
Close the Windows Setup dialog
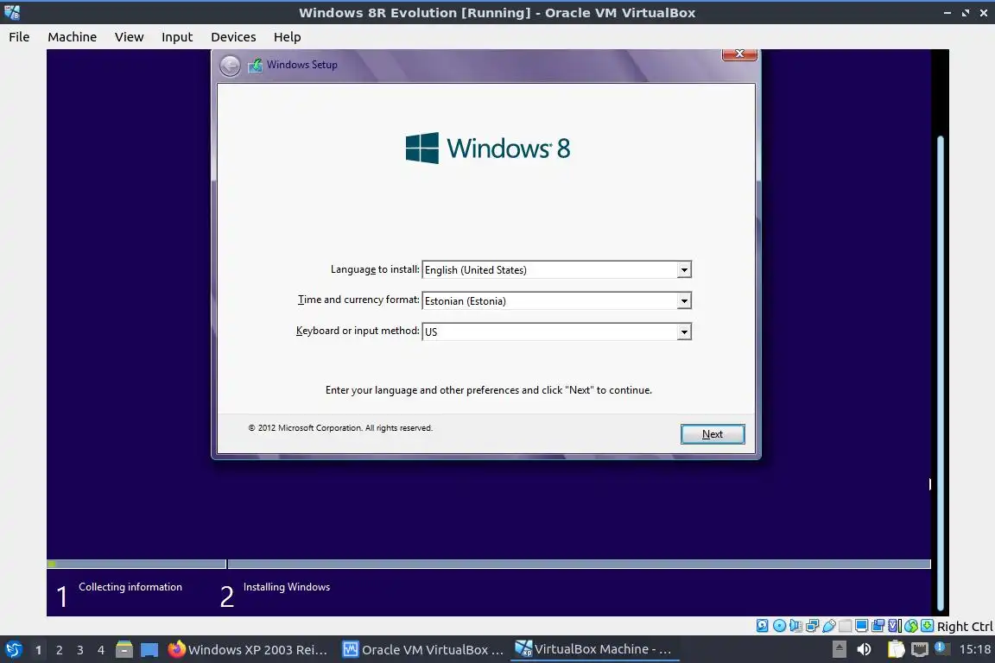tap(739, 54)
